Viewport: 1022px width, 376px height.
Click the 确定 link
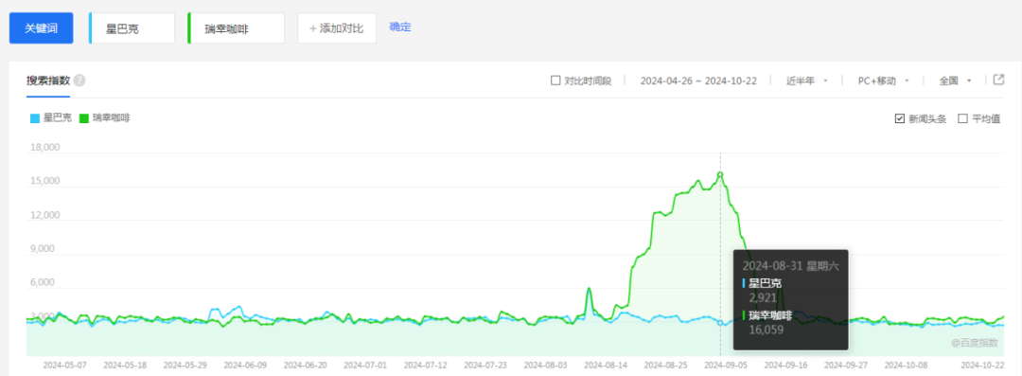[400, 27]
